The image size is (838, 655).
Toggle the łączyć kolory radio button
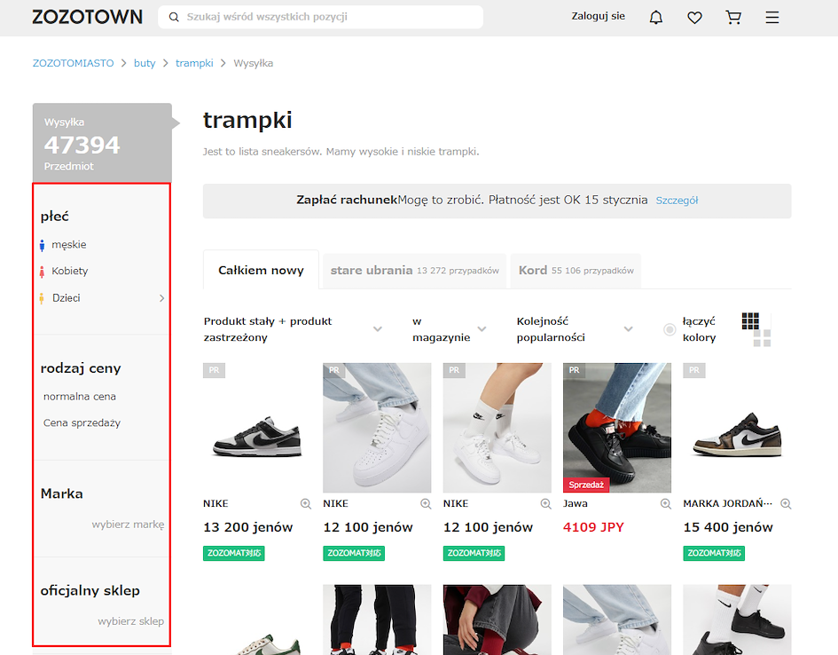click(670, 329)
